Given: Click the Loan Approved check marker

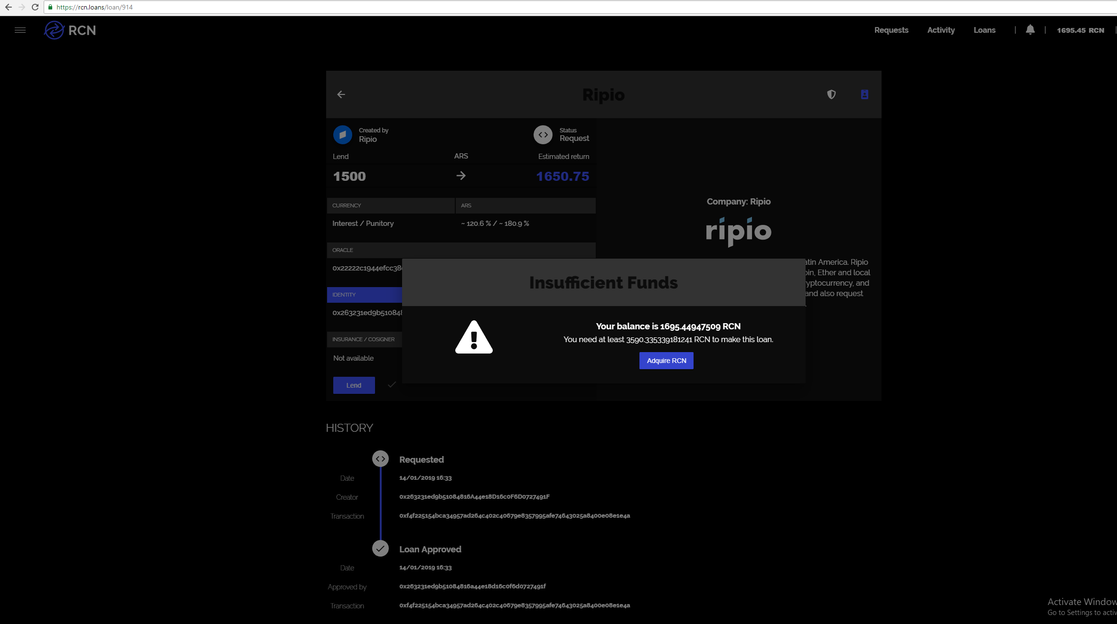Looking at the screenshot, I should pyautogui.click(x=380, y=549).
